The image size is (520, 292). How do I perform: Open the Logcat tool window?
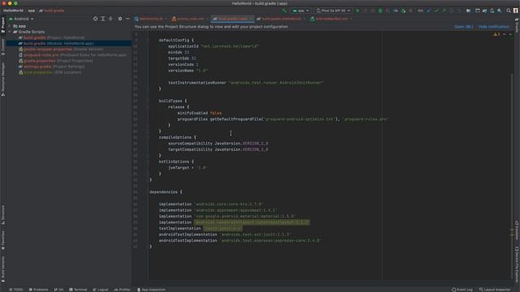click(101, 290)
